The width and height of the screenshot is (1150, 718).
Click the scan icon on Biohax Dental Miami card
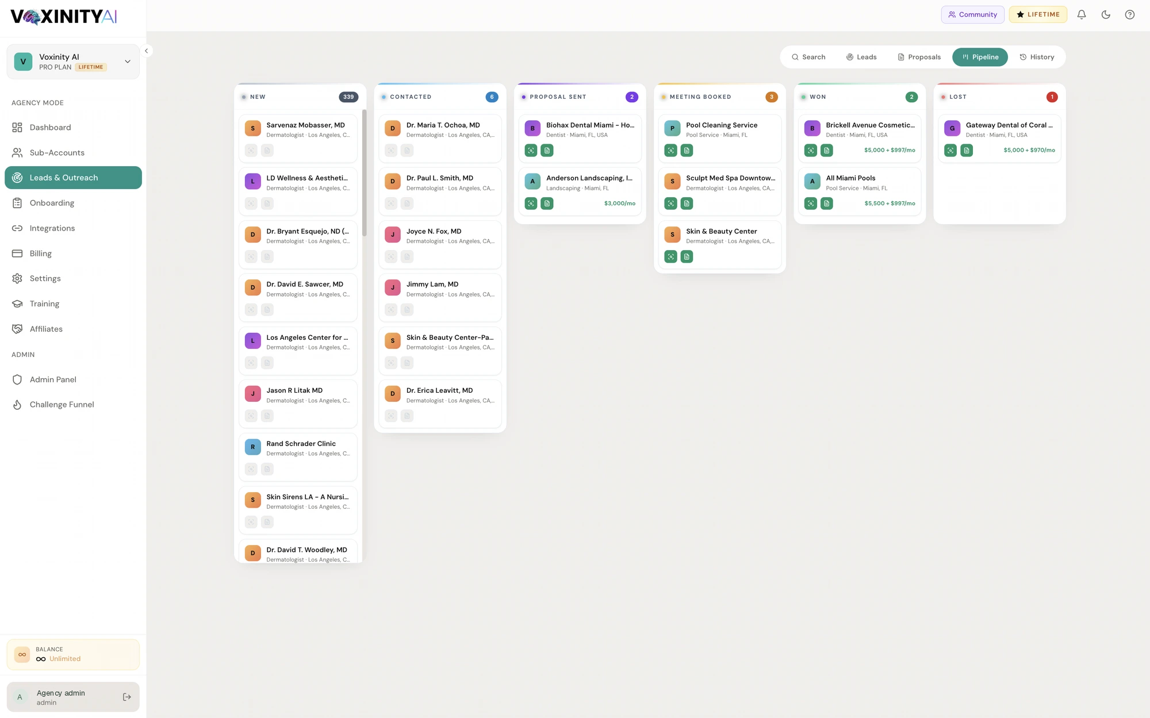531,151
